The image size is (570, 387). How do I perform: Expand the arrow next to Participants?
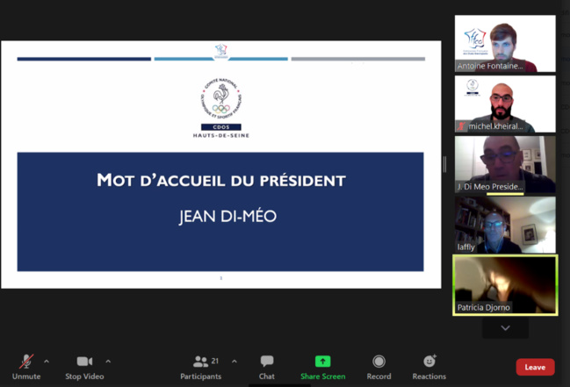(x=234, y=362)
